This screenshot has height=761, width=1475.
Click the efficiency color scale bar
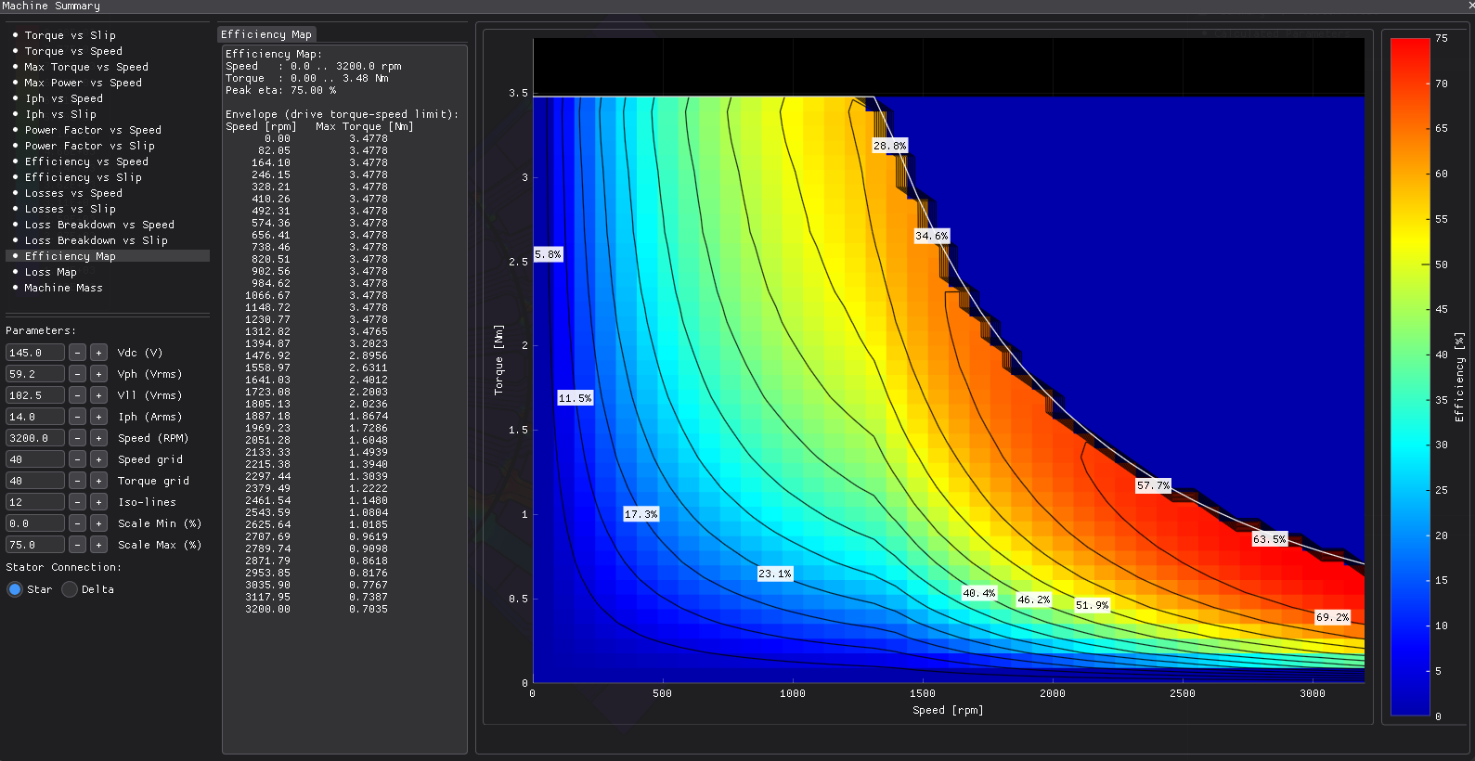[x=1409, y=377]
